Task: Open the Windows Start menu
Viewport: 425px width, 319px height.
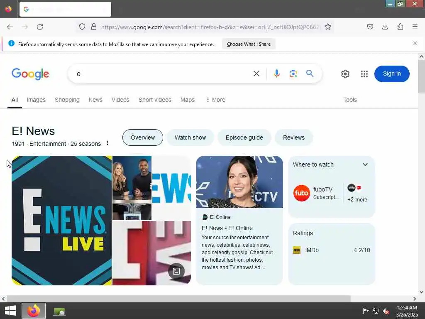Action: 10,311
